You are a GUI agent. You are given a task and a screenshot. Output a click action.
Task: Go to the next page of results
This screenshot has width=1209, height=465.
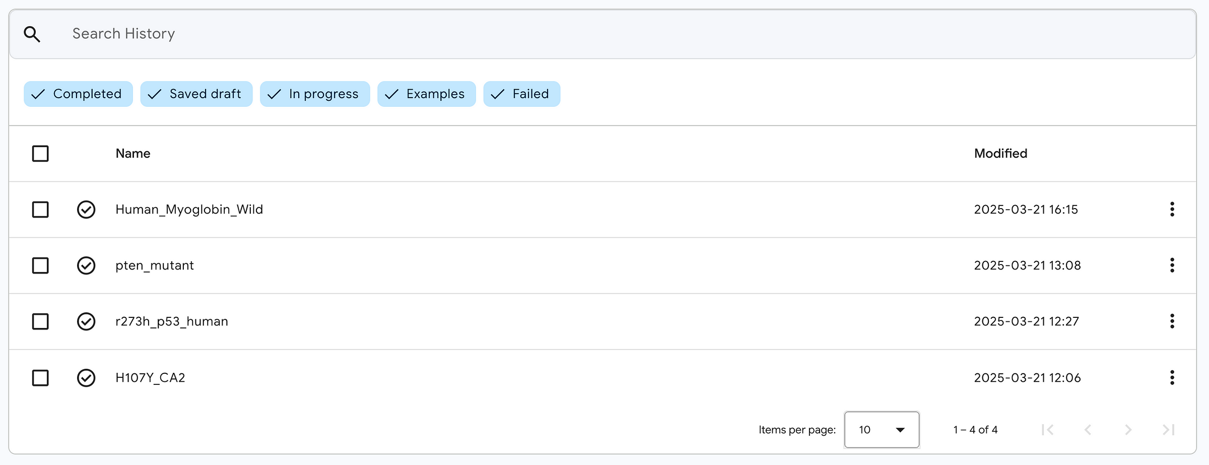pyautogui.click(x=1128, y=430)
